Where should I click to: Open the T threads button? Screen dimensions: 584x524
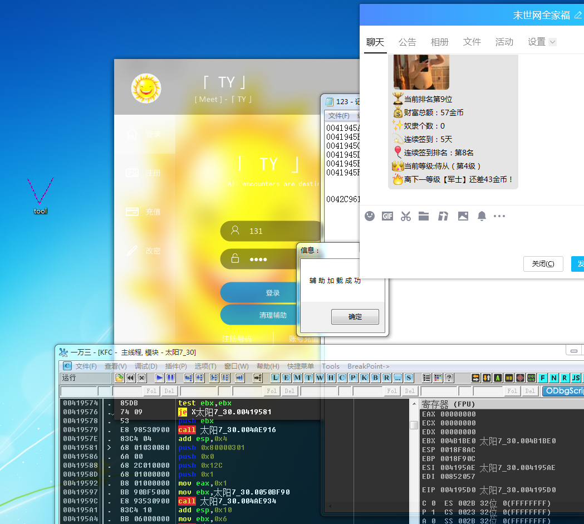point(309,378)
